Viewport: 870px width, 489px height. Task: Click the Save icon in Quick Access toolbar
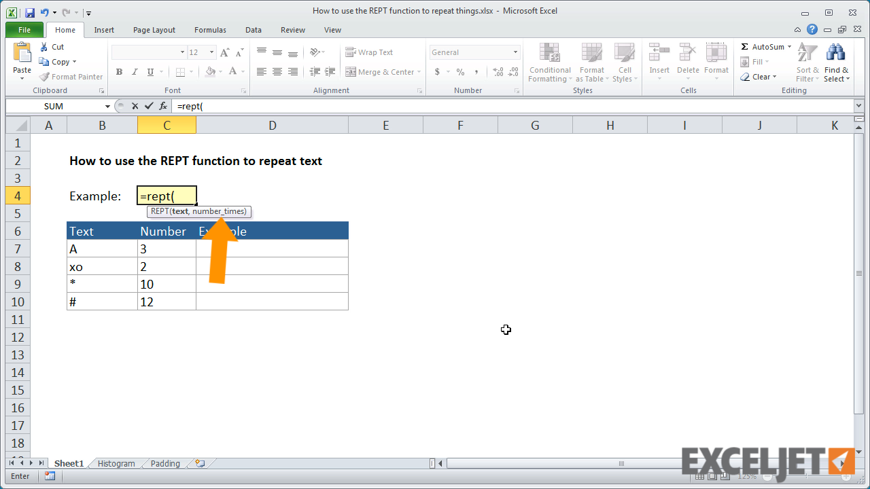29,12
